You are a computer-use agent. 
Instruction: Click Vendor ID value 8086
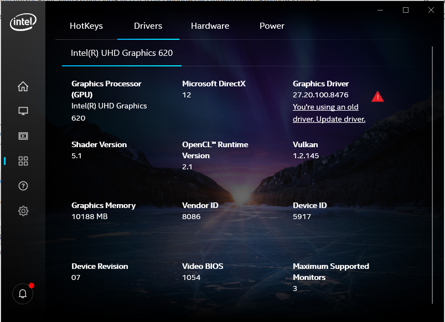191,216
